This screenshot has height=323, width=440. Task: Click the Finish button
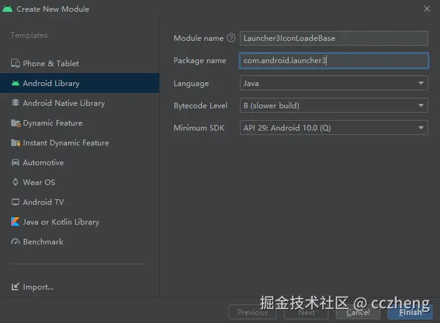(410, 312)
